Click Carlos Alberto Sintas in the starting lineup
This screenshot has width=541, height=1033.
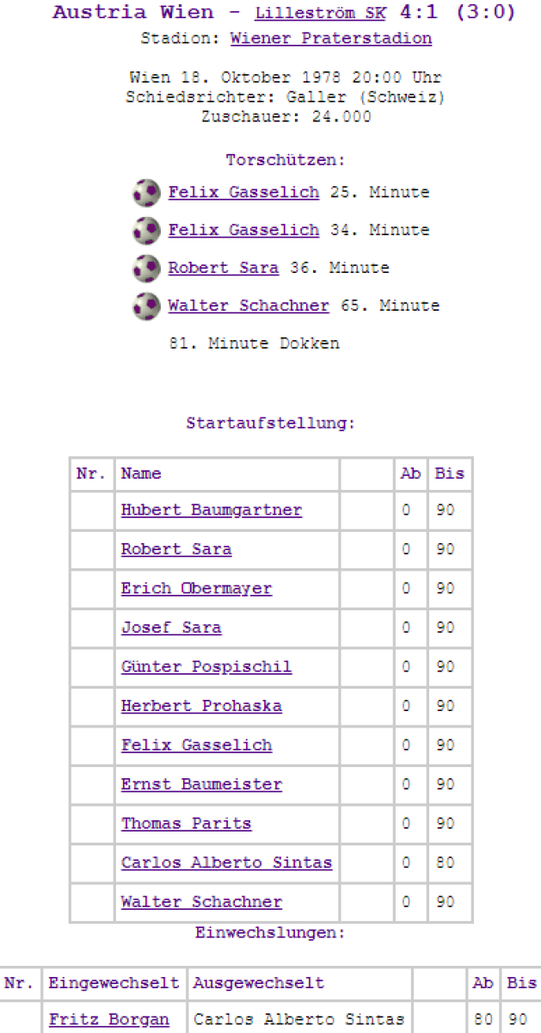tap(226, 863)
